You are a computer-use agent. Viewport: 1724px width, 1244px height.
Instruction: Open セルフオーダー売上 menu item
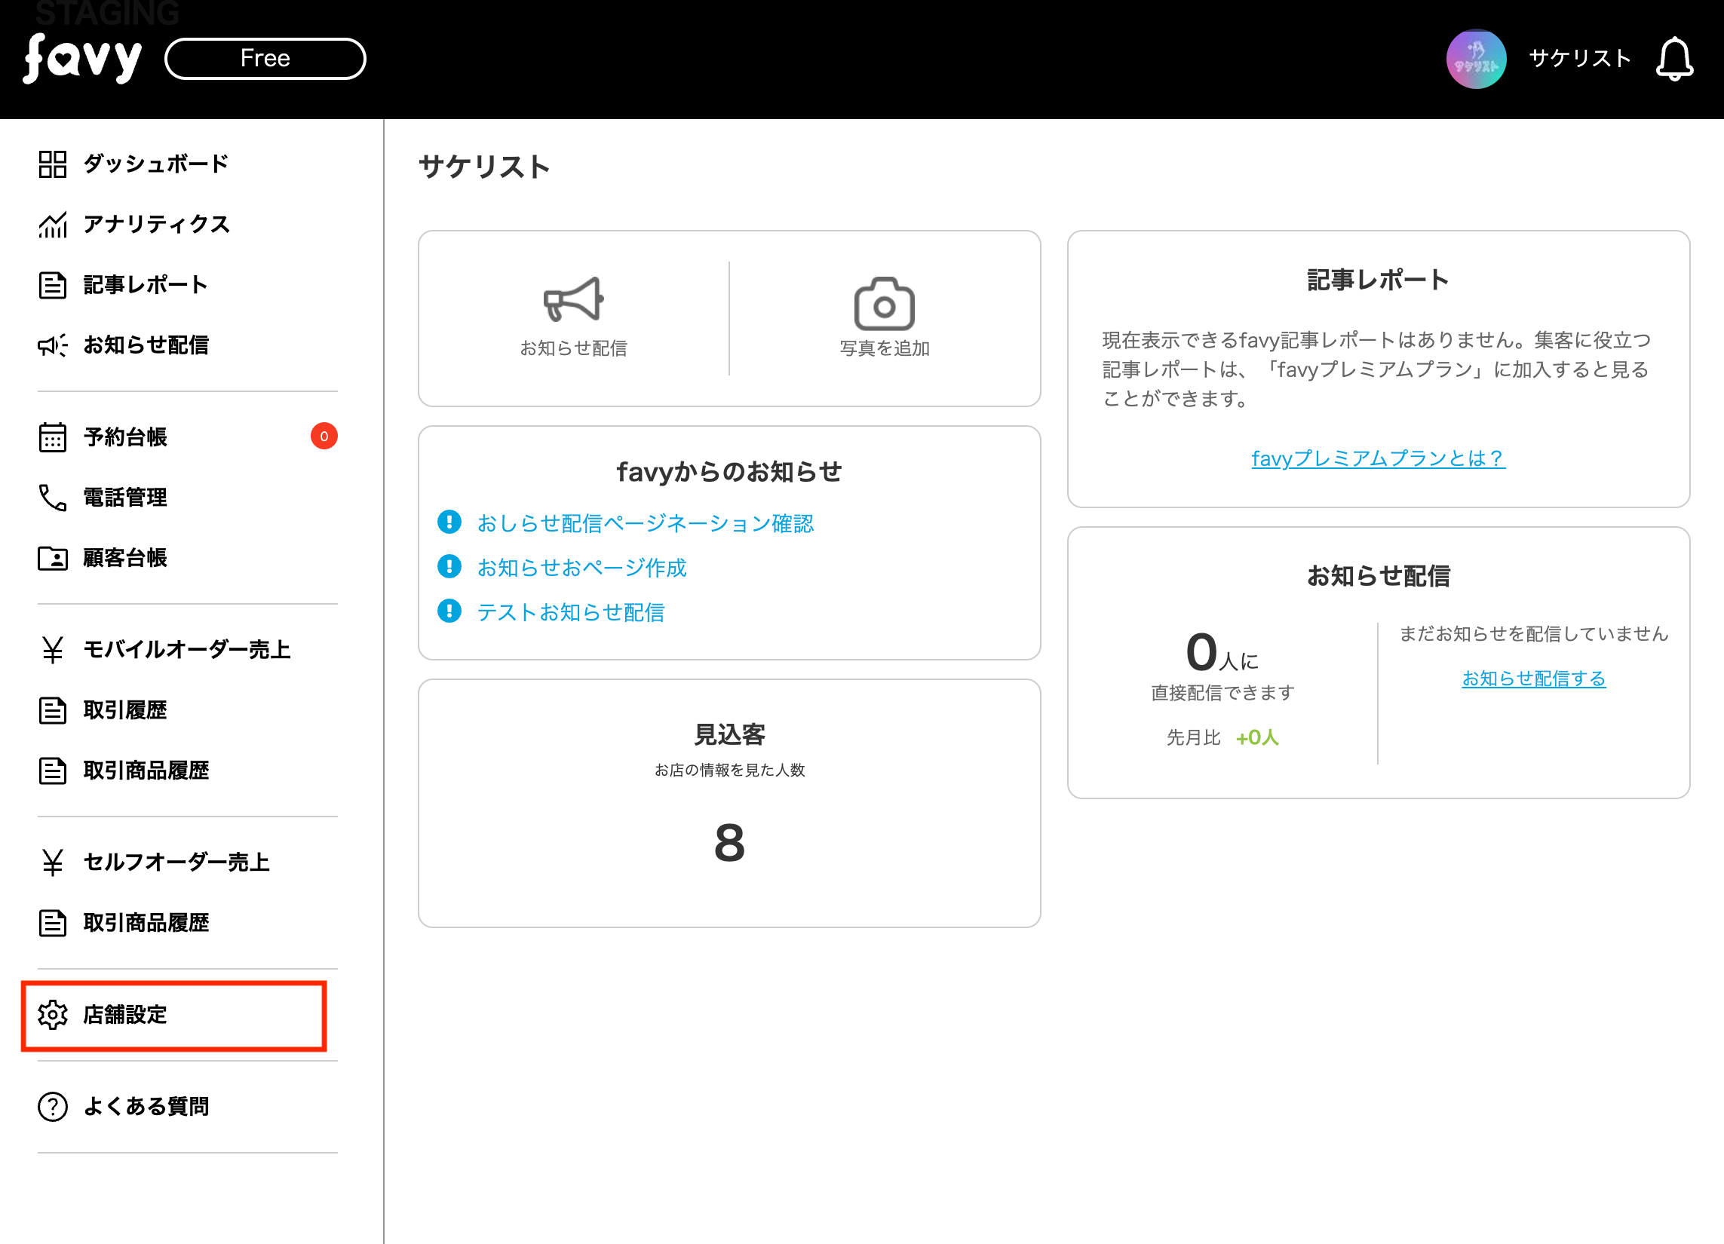pos(176,862)
